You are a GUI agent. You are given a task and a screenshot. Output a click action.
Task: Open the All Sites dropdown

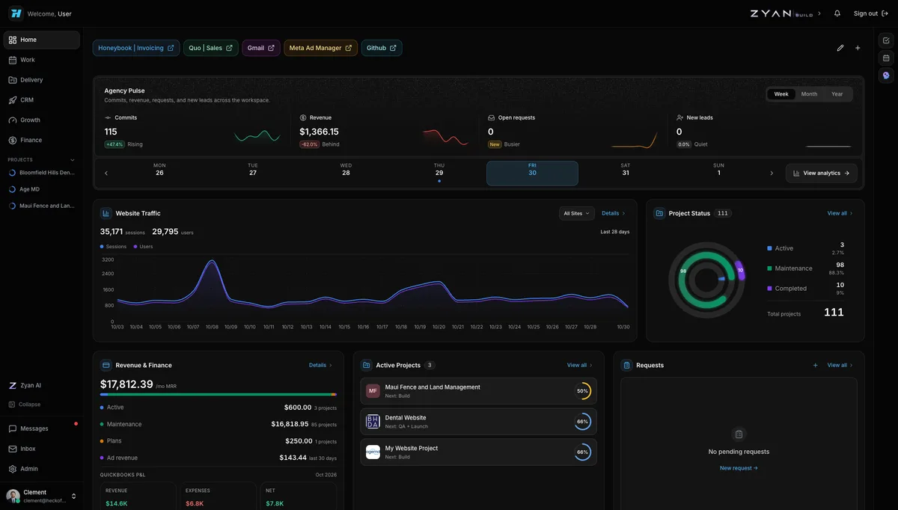[x=577, y=213]
